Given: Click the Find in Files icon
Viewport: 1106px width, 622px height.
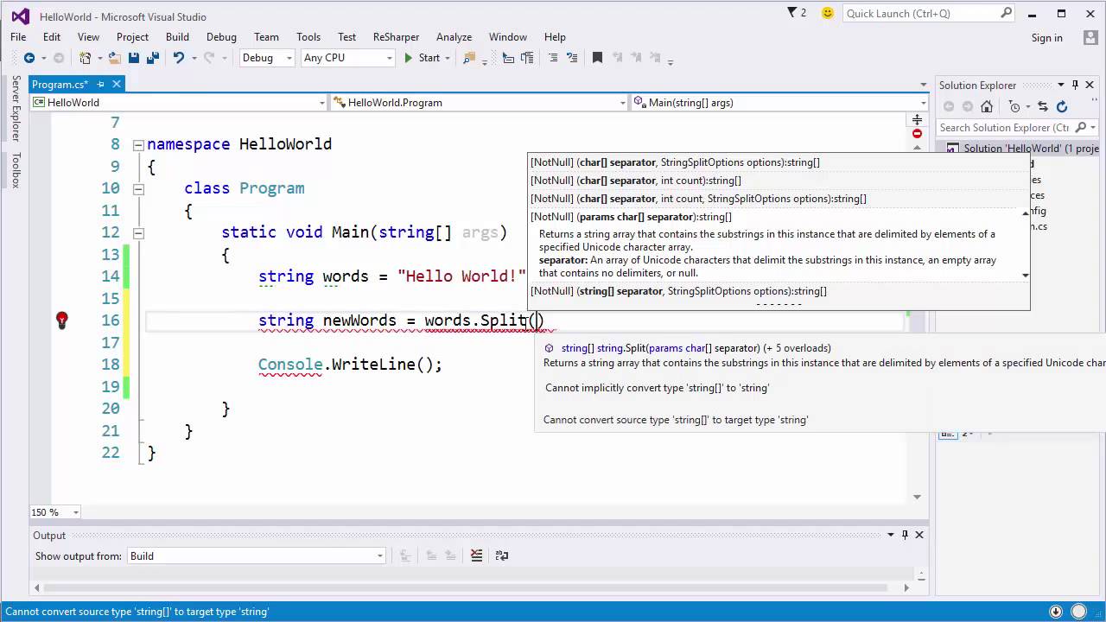Looking at the screenshot, I should [469, 58].
